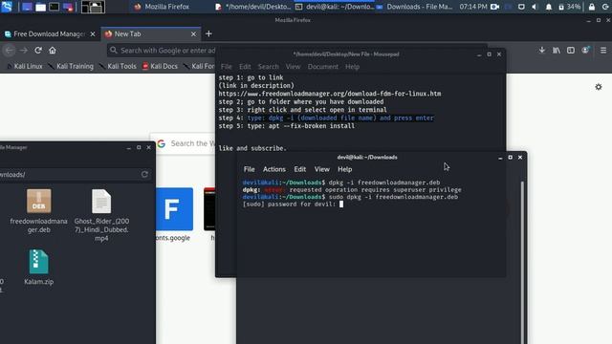This screenshot has height=344, width=612.
Task: Open the file manager launcher in panel
Action: 40,7
